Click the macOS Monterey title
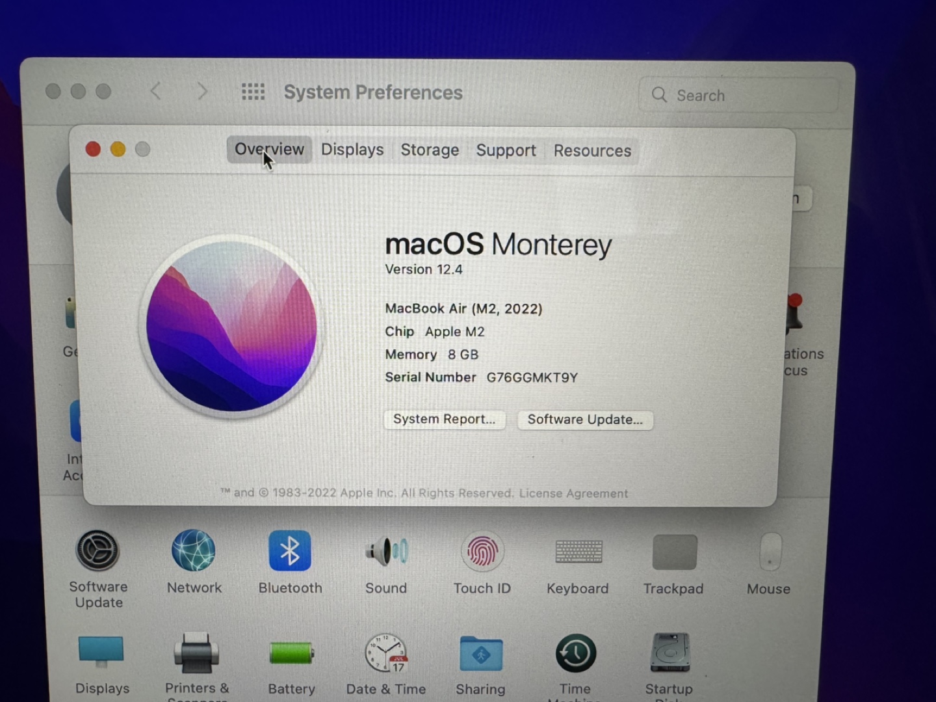Screen dimensions: 936x702 point(499,245)
